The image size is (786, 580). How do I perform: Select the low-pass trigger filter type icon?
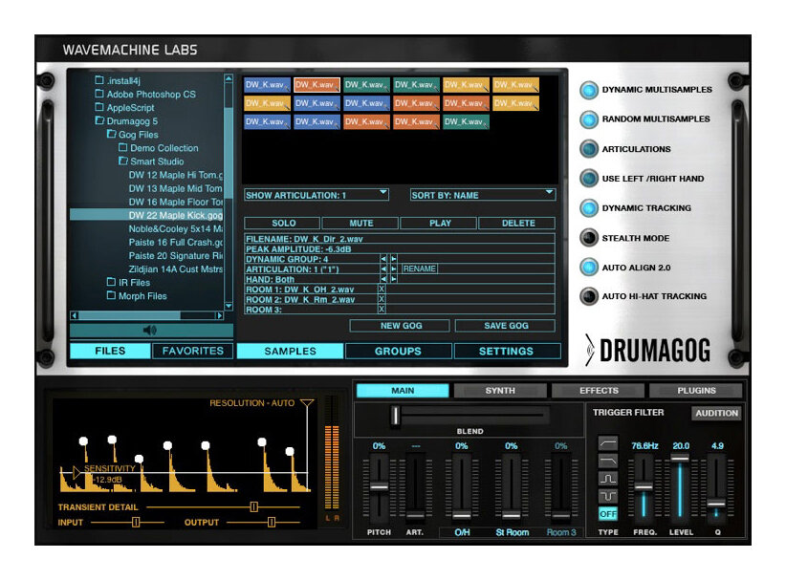coord(608,461)
